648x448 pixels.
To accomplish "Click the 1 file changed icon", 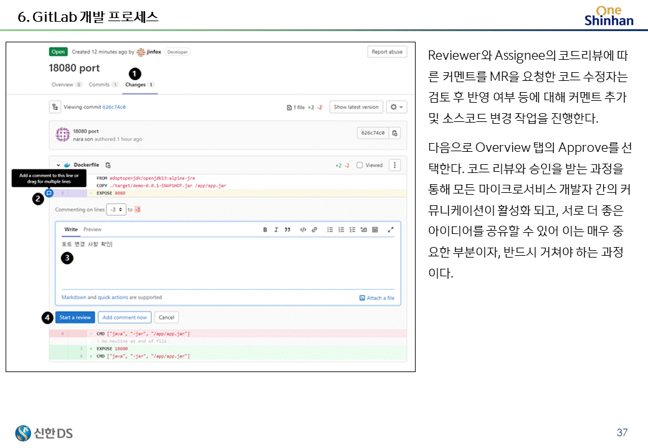I will pos(289,107).
